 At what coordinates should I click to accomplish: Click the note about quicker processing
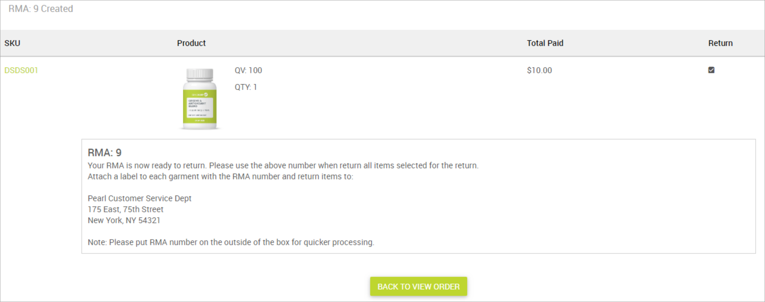pos(231,242)
